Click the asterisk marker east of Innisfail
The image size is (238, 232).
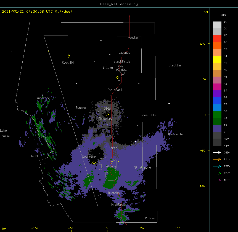pyautogui.click(x=139, y=83)
